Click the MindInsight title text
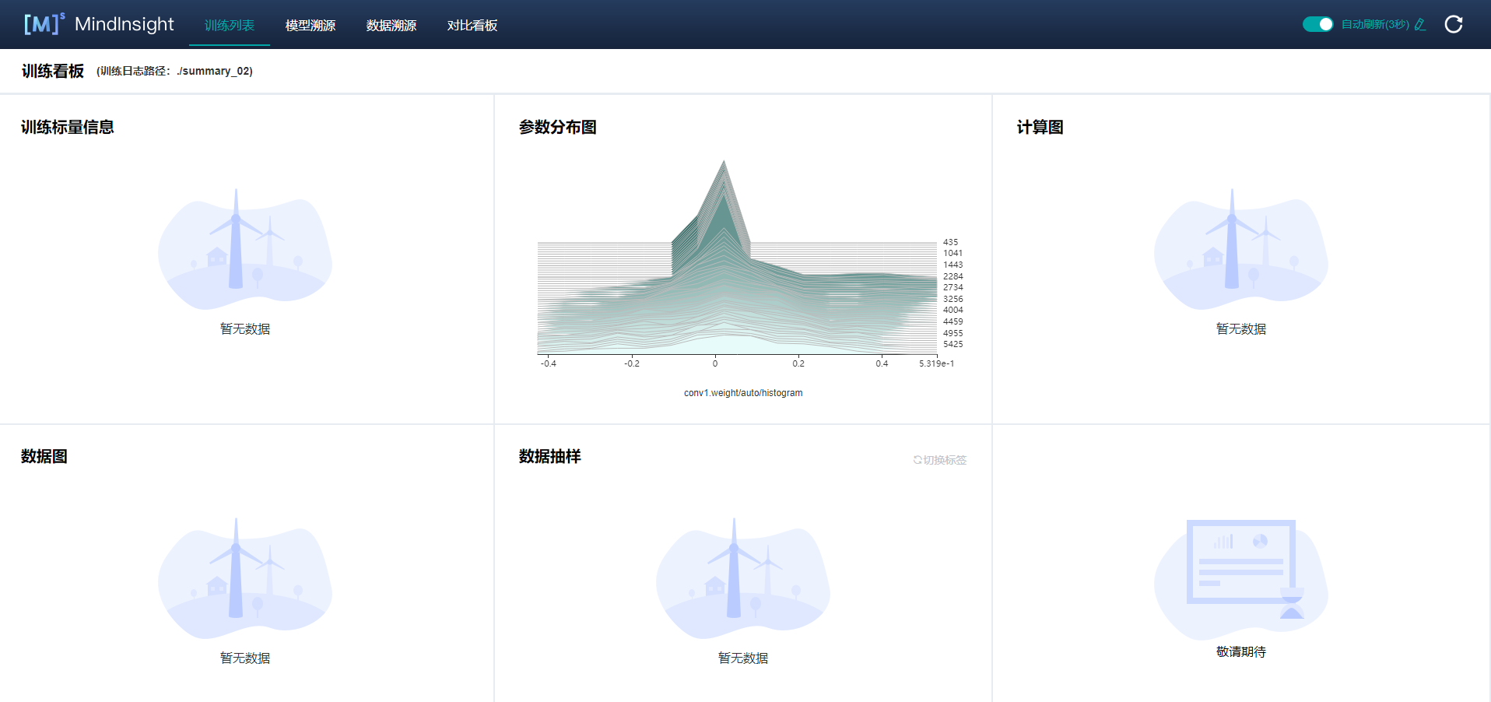 [x=125, y=24]
